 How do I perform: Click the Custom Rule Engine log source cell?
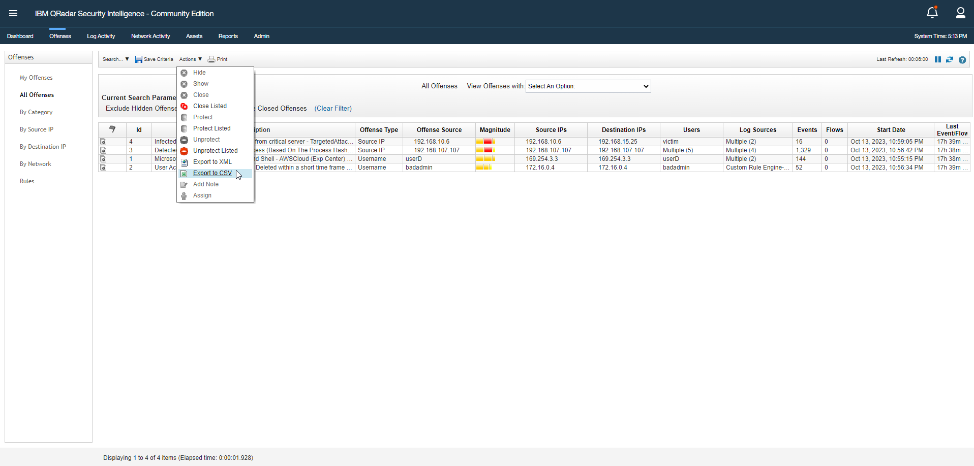point(757,168)
